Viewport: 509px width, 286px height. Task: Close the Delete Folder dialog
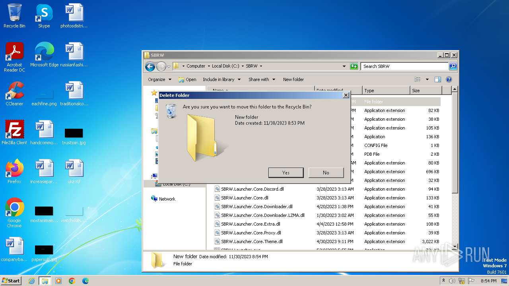pos(346,95)
